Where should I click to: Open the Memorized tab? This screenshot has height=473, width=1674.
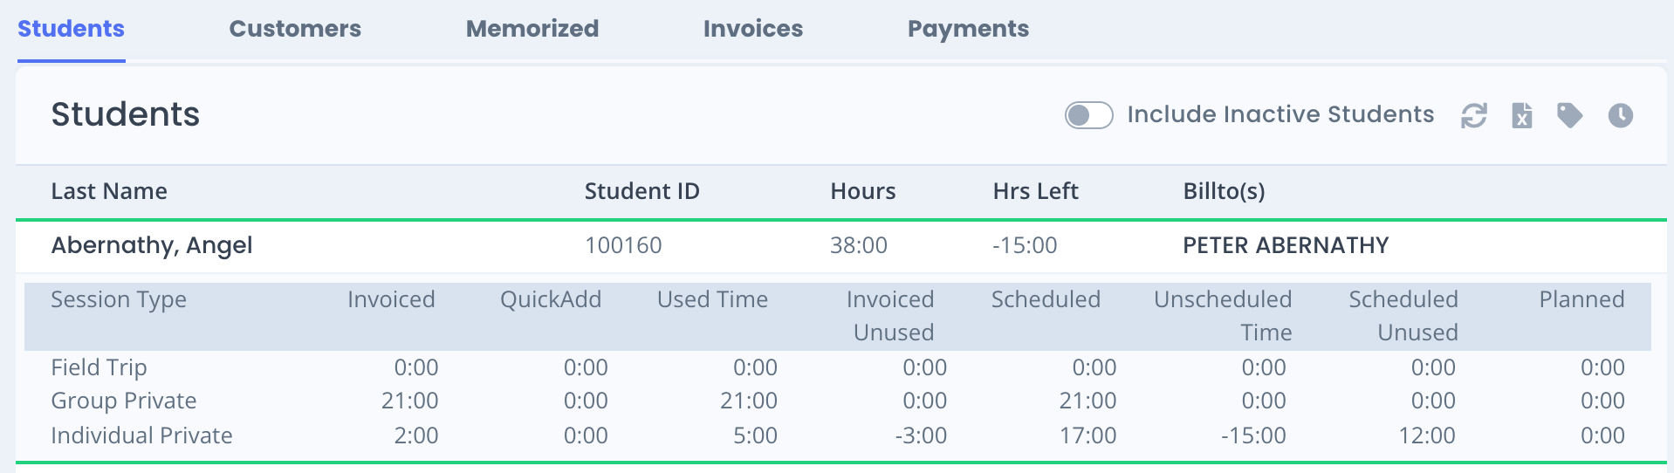pyautogui.click(x=532, y=29)
